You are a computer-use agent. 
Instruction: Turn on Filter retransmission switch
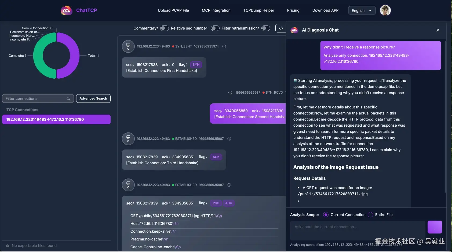coord(265,28)
